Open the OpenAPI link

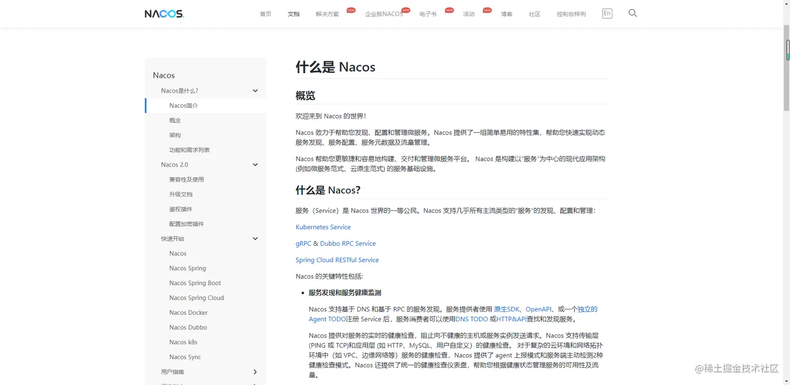click(x=539, y=309)
